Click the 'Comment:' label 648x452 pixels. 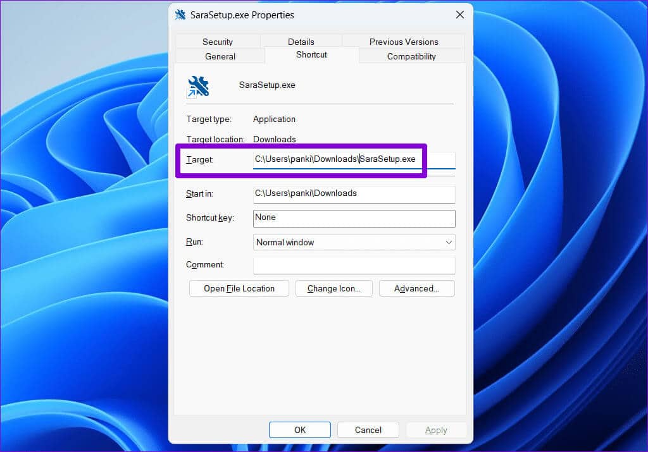point(205,265)
